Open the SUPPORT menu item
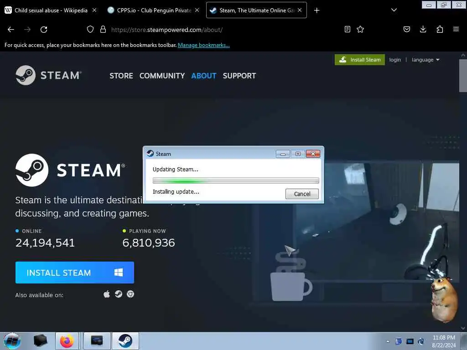Screen dimensions: 467x350 [239, 76]
